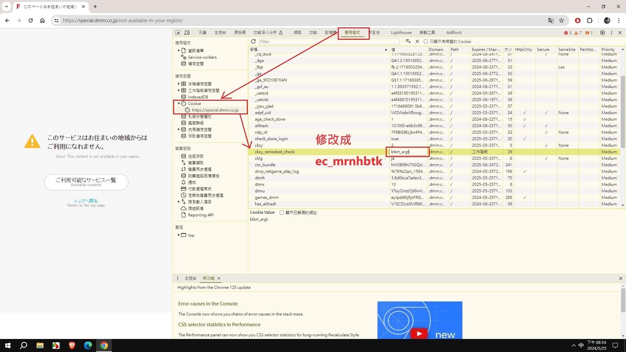Select https://special.dmm.co.jp under Cookie
This screenshot has height=352, width=626.
[x=215, y=110]
